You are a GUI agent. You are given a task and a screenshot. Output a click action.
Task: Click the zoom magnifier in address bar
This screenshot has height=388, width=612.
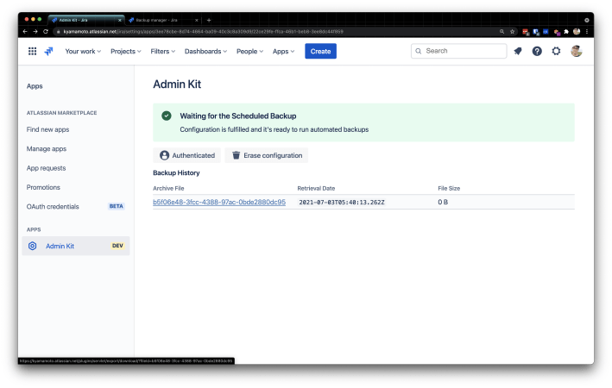pyautogui.click(x=502, y=32)
